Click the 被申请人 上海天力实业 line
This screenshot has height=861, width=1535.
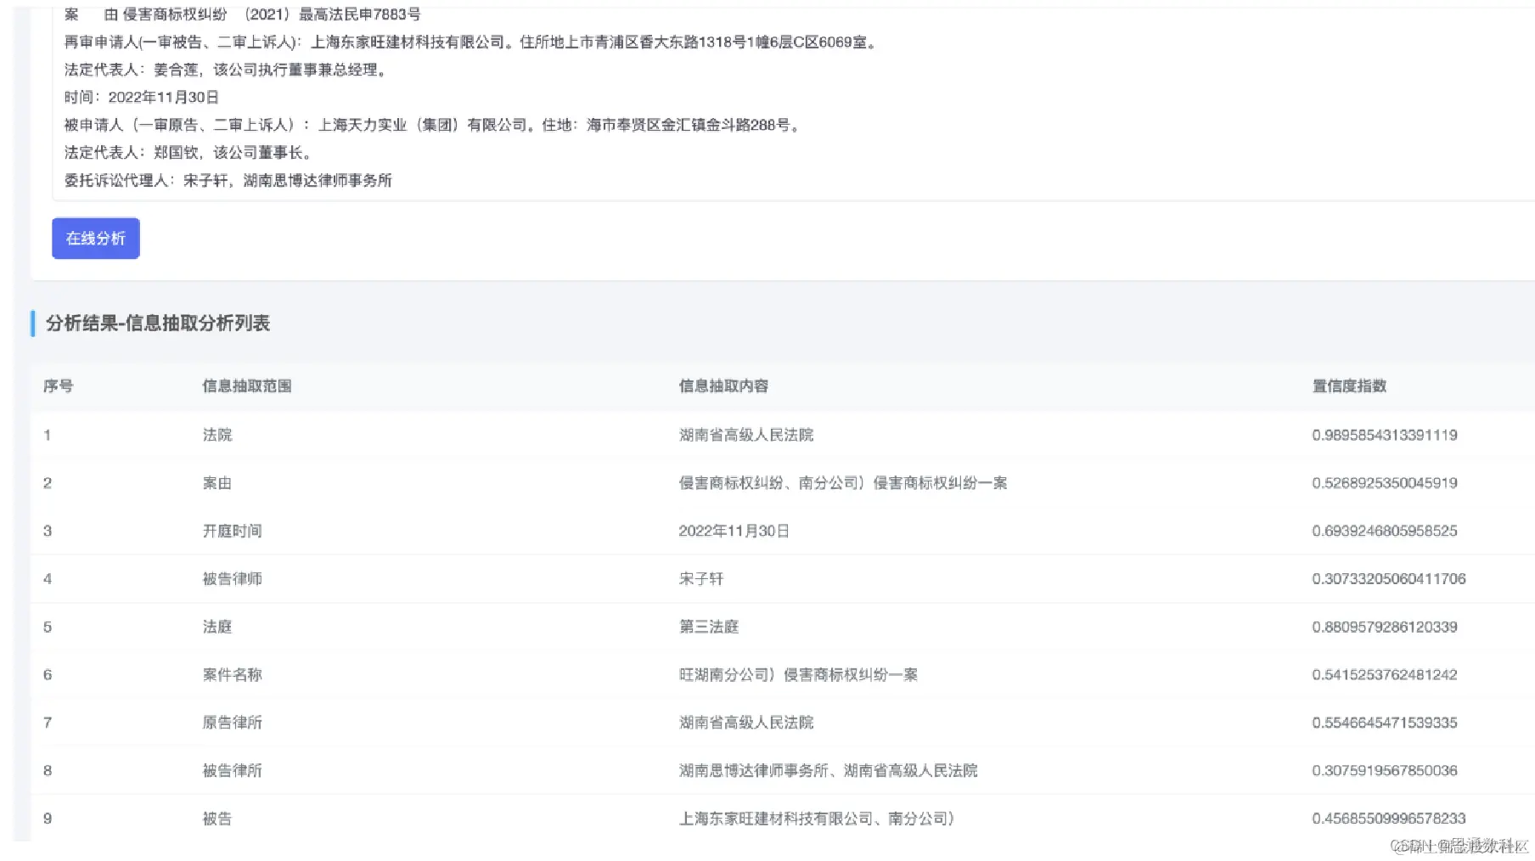click(x=433, y=125)
